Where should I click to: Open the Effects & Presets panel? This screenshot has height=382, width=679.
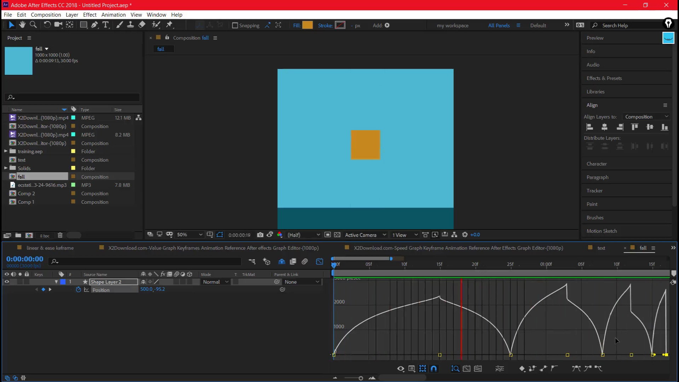pos(604,78)
